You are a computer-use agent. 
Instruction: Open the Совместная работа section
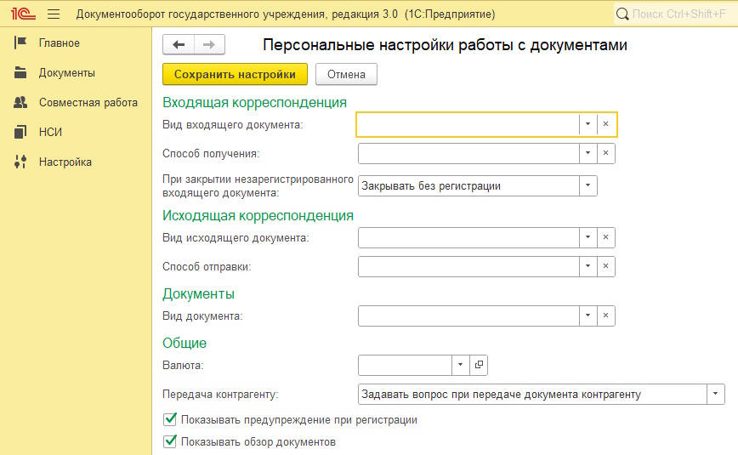coord(88,102)
